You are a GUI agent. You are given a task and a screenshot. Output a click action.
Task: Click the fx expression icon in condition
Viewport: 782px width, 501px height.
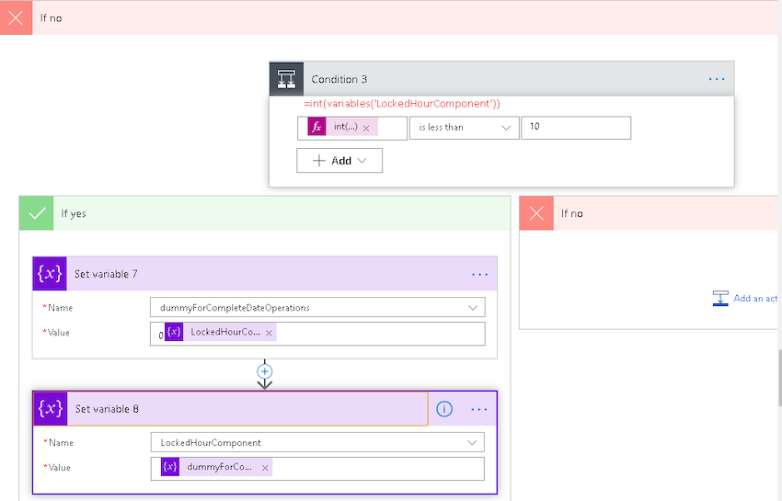[316, 127]
